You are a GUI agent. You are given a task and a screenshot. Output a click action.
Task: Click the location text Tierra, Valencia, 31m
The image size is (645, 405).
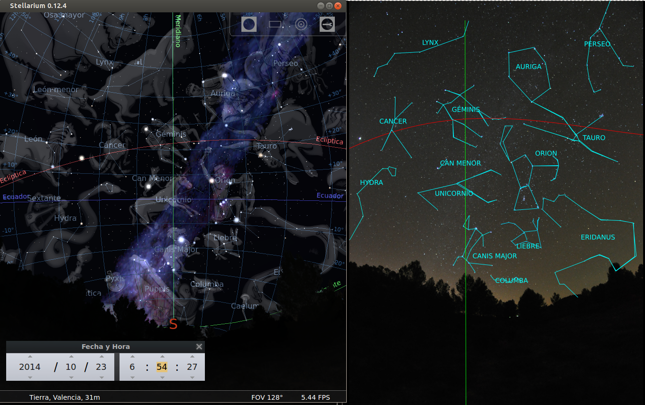point(64,397)
